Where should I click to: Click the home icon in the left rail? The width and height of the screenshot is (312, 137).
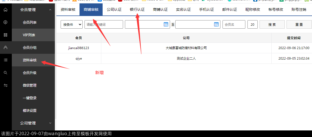pos(6,10)
